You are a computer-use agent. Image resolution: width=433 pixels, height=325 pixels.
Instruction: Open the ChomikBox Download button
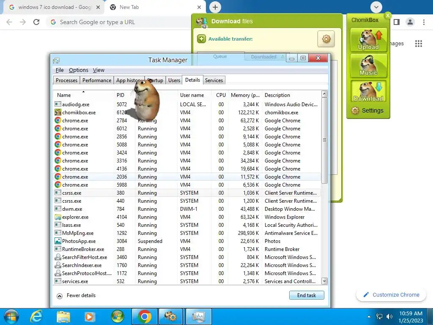point(368,91)
